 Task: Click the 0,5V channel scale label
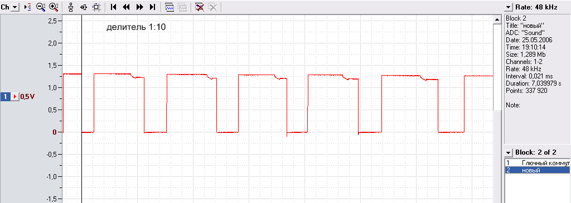pos(27,97)
